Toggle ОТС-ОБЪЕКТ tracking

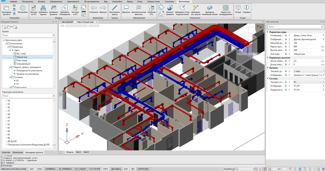pos(80,169)
